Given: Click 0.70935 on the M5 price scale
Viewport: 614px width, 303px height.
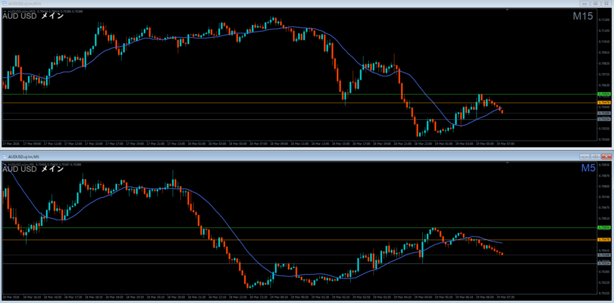Looking at the screenshot, I should 604,165.
